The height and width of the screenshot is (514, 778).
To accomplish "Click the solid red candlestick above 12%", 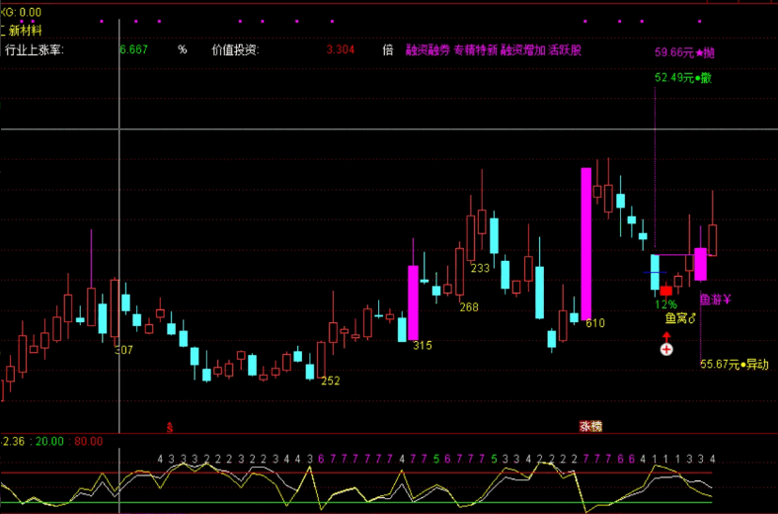I will point(666,291).
